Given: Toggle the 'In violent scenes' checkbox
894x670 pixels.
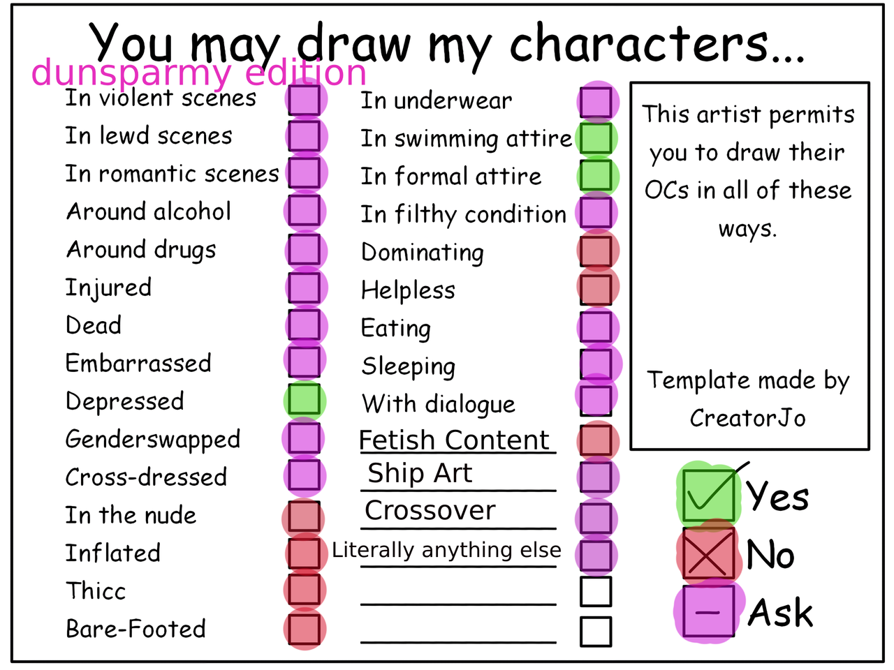Looking at the screenshot, I should tap(305, 100).
